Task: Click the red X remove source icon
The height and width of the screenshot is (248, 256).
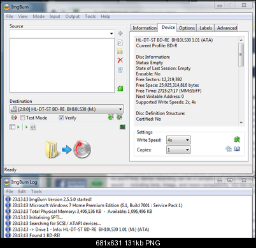Action: [x=120, y=60]
